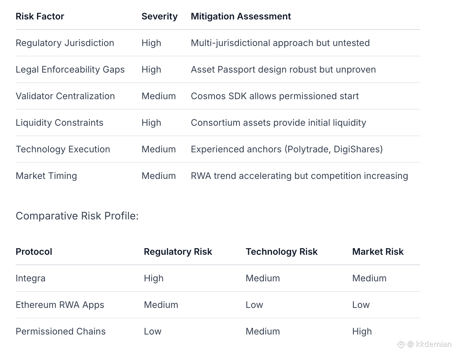Click the Comparative Risk Profile heading
Viewport: 454px width, 352px height.
click(x=77, y=216)
